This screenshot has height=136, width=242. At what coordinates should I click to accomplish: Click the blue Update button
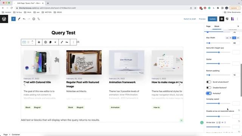[213, 19]
